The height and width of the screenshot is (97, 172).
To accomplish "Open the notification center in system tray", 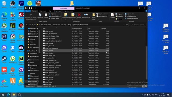I will click(x=169, y=95).
